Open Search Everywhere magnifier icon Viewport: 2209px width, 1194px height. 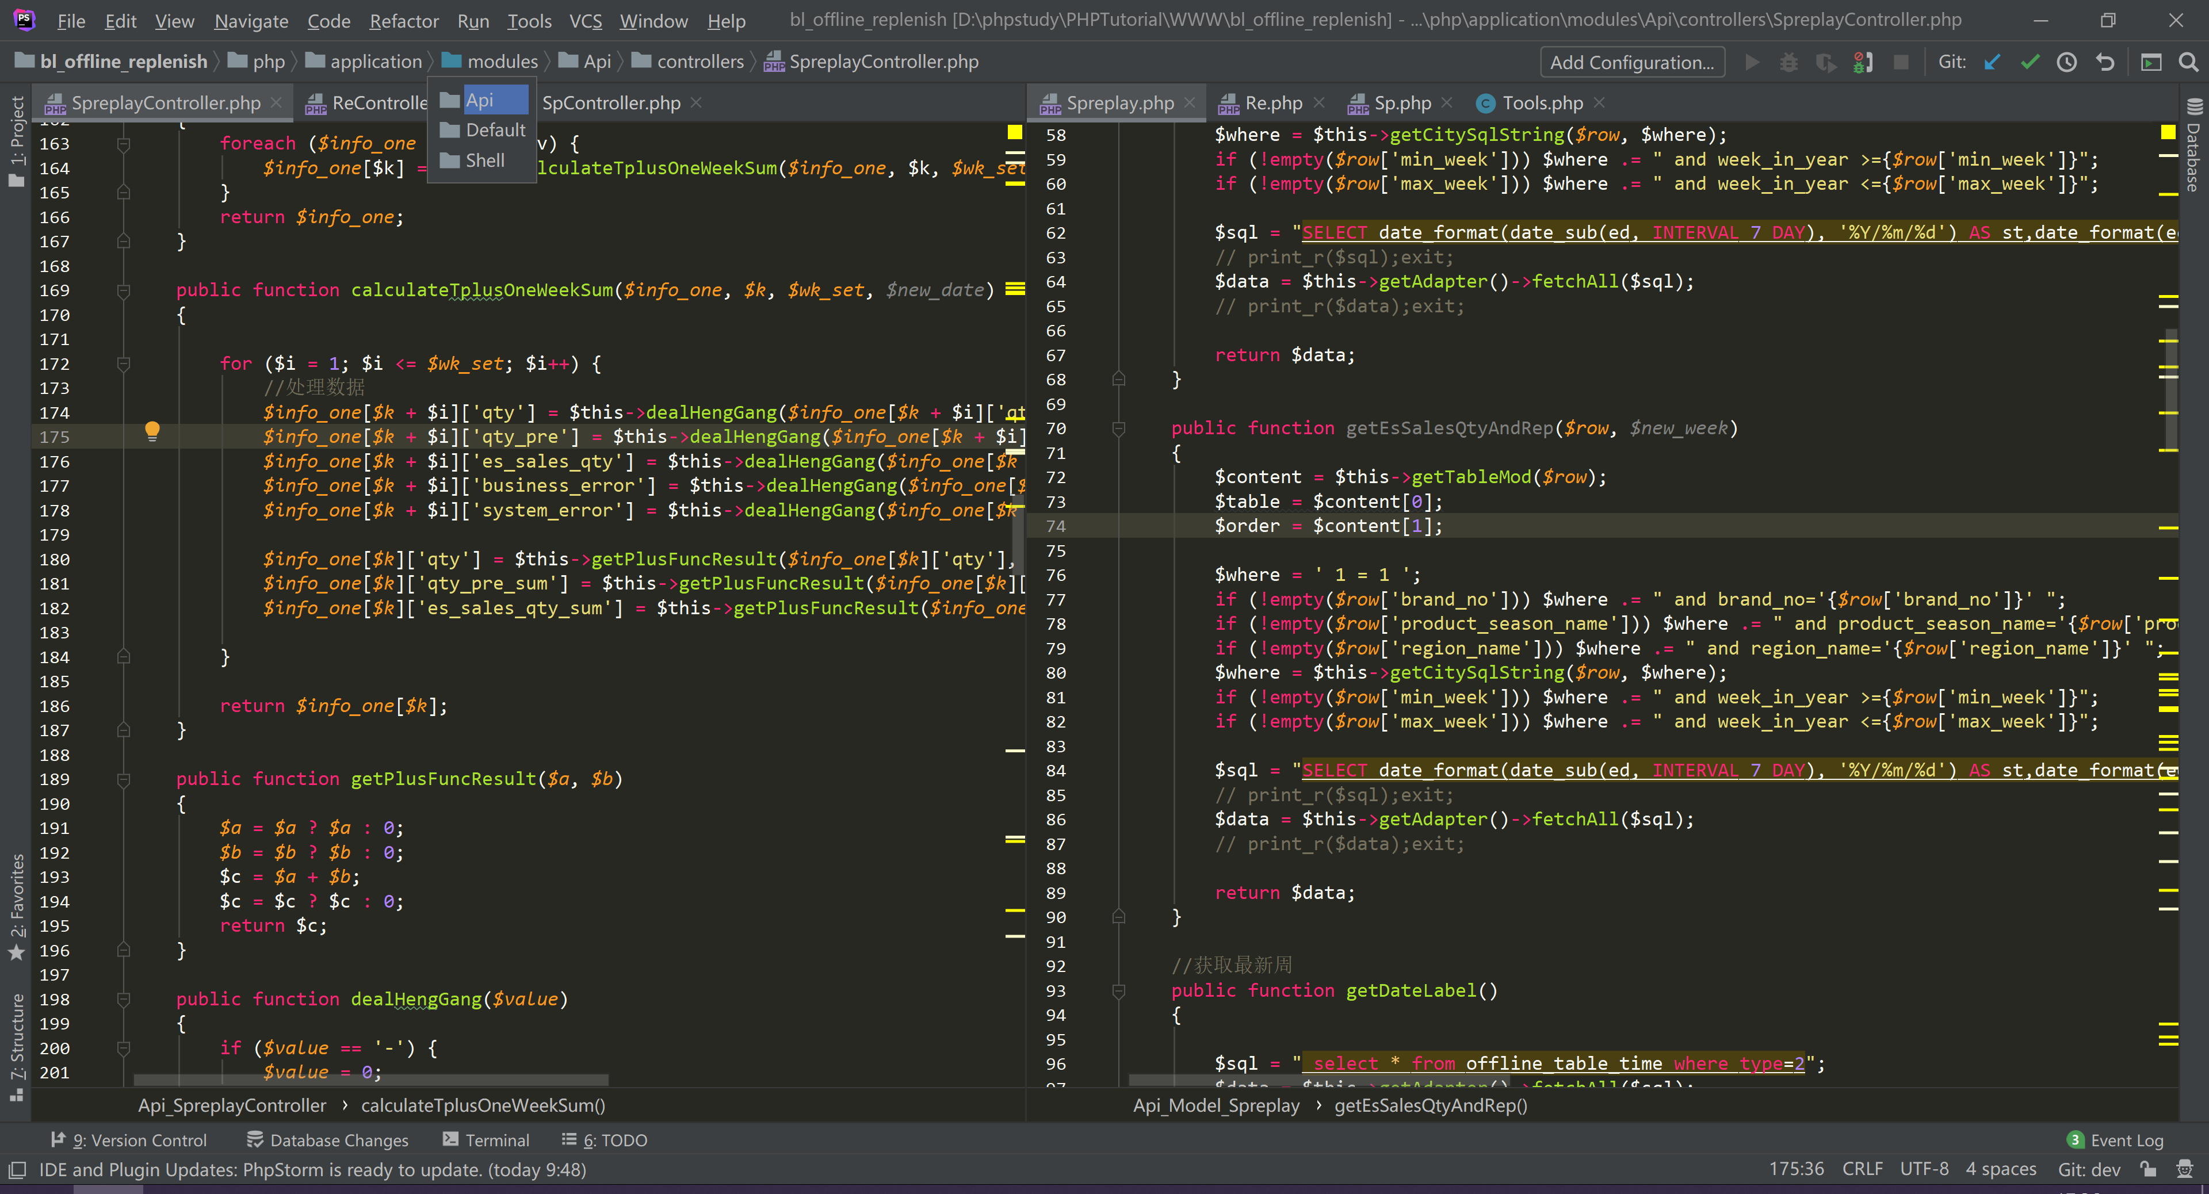2188,62
